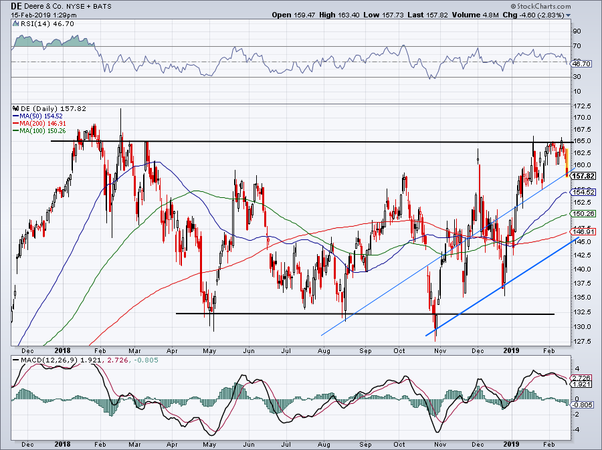602x450 pixels.
Task: Click the 2.726 MACD signal axis tag
Action: (581, 378)
